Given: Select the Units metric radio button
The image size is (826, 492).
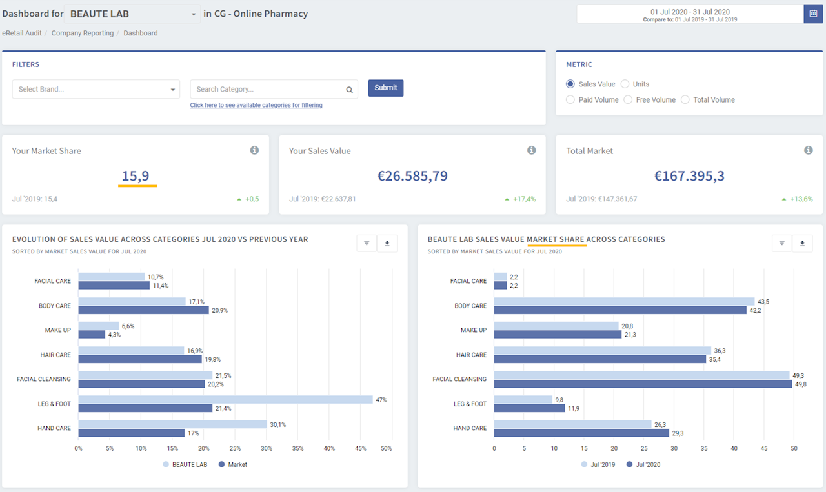Looking at the screenshot, I should pos(625,84).
